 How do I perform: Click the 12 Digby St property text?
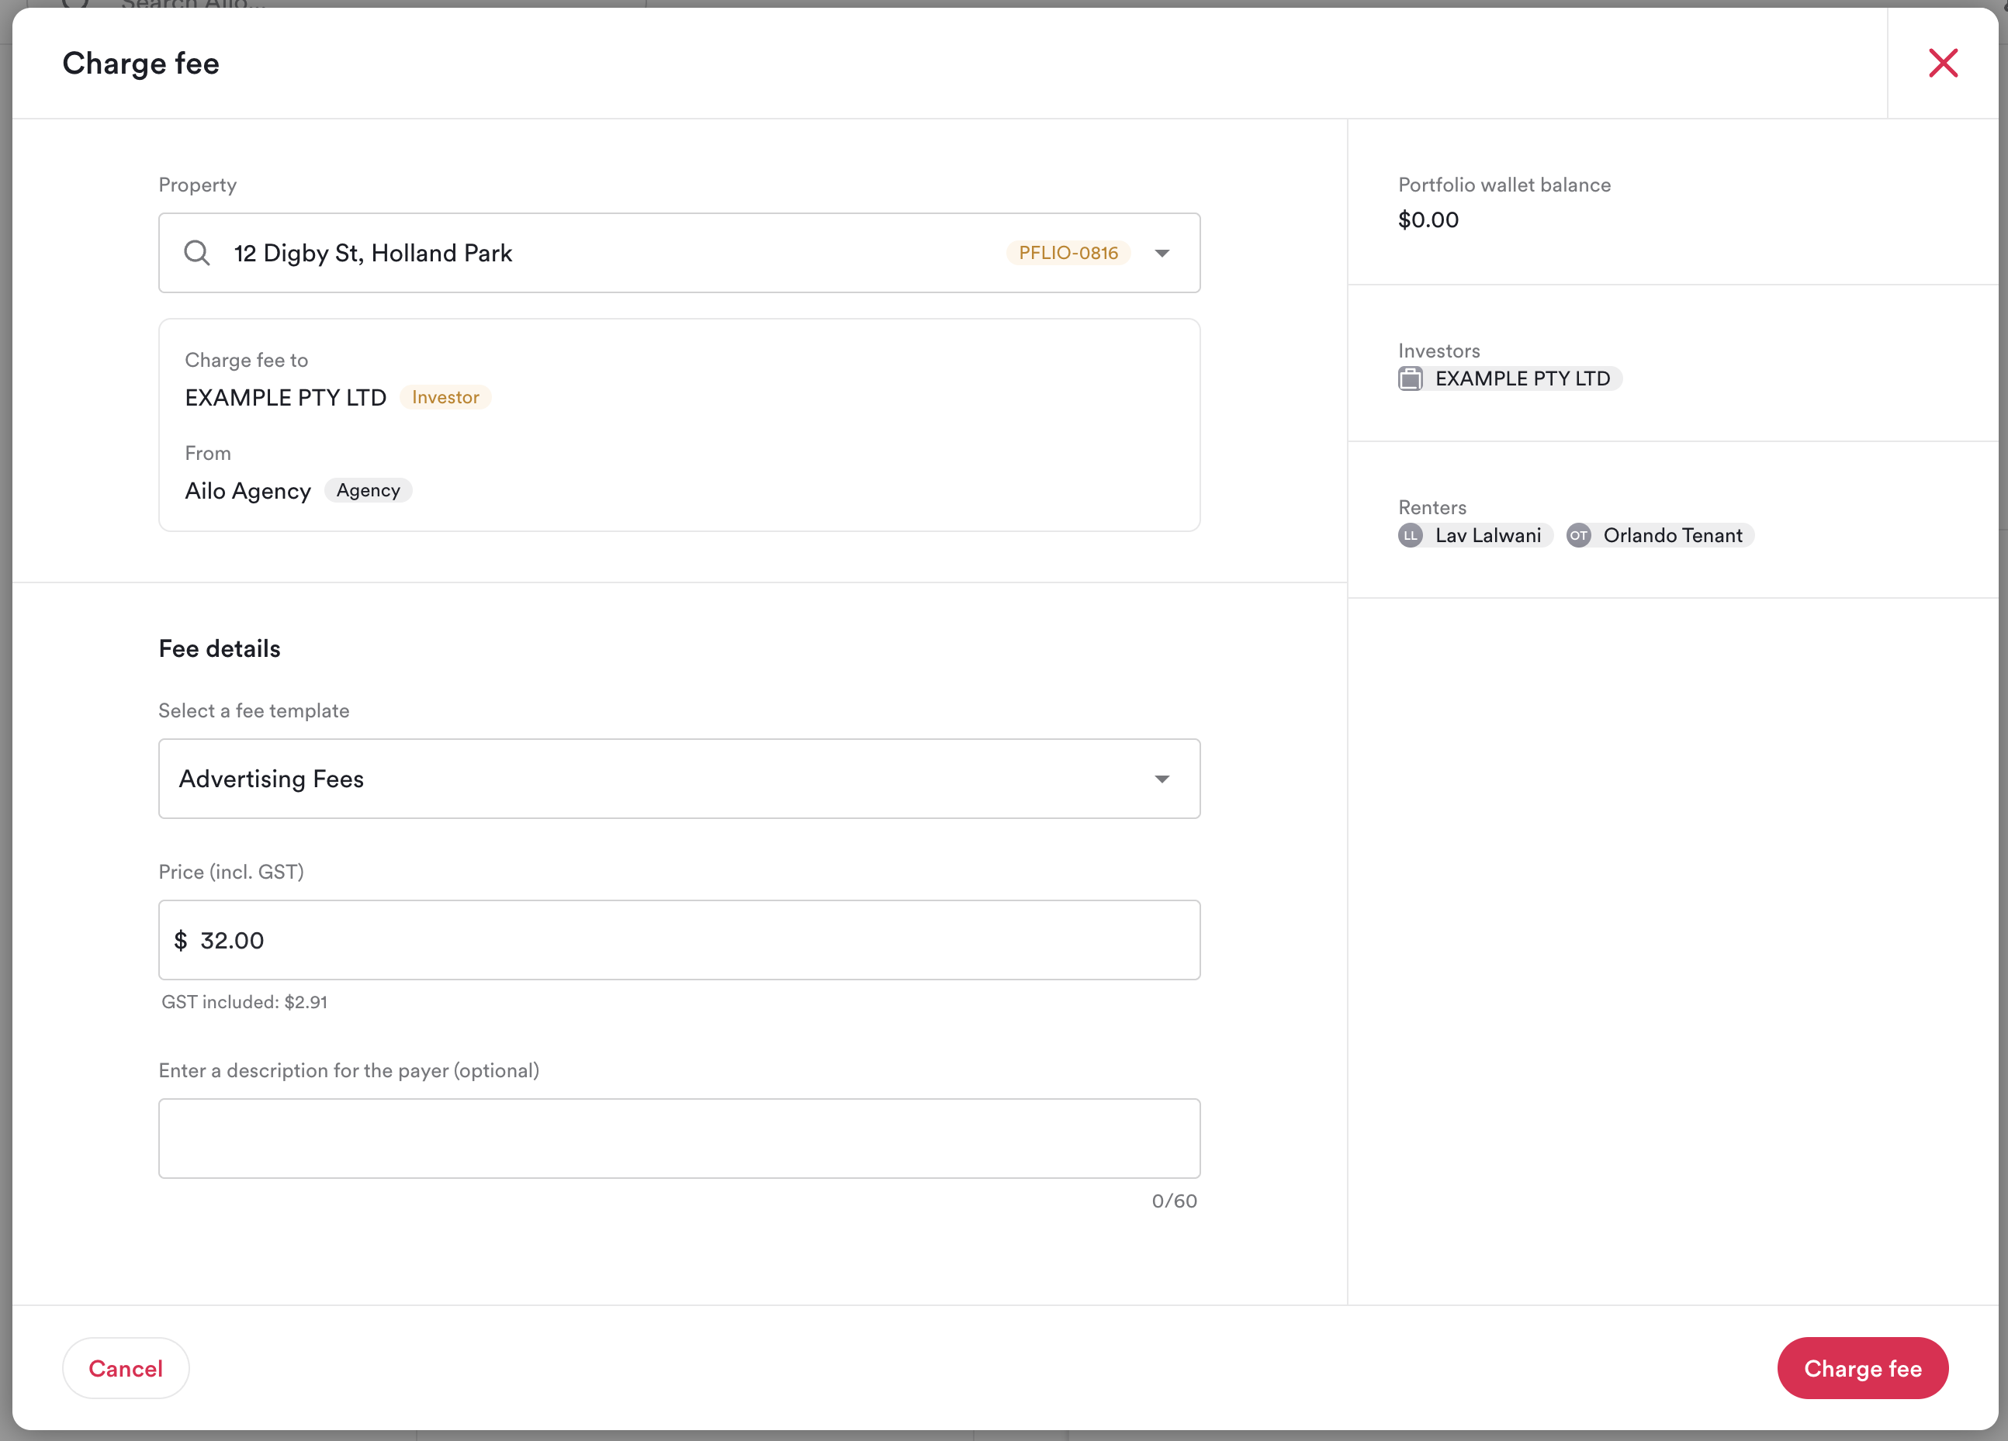(x=372, y=253)
